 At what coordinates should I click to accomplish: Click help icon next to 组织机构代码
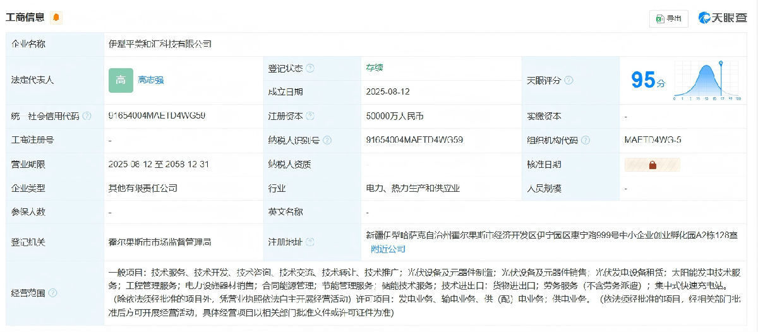click(584, 140)
